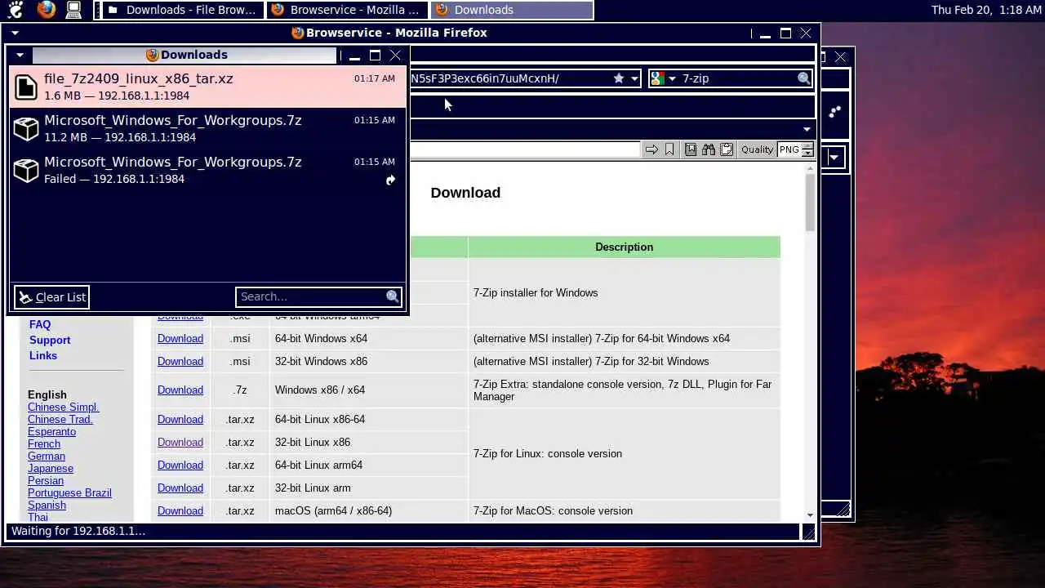1045x588 pixels.
Task: Open the URL history dropdown arrow
Action: (x=634, y=78)
